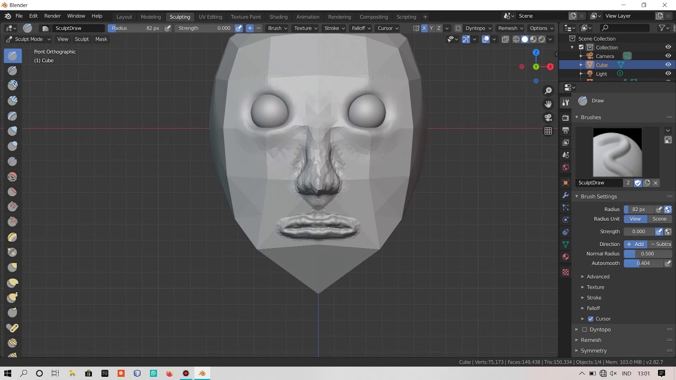
Task: Select the Inflate brush tool
Action: 13,130
